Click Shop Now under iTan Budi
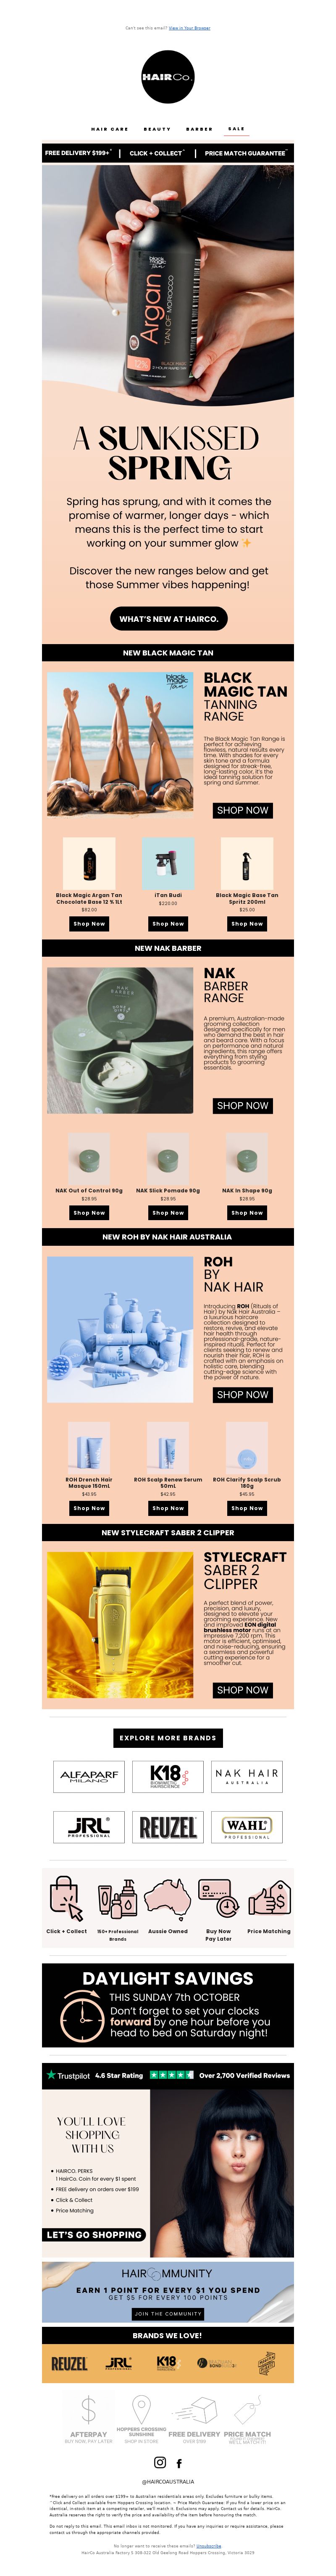 click(168, 924)
